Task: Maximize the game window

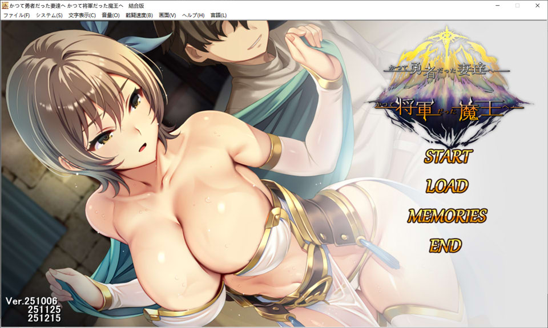Action: (517, 5)
